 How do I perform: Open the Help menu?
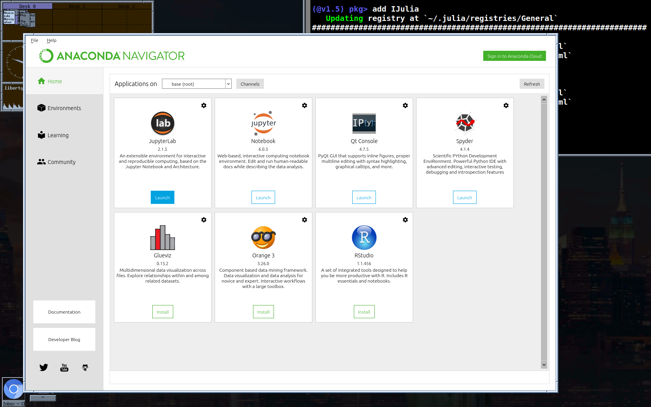(52, 40)
